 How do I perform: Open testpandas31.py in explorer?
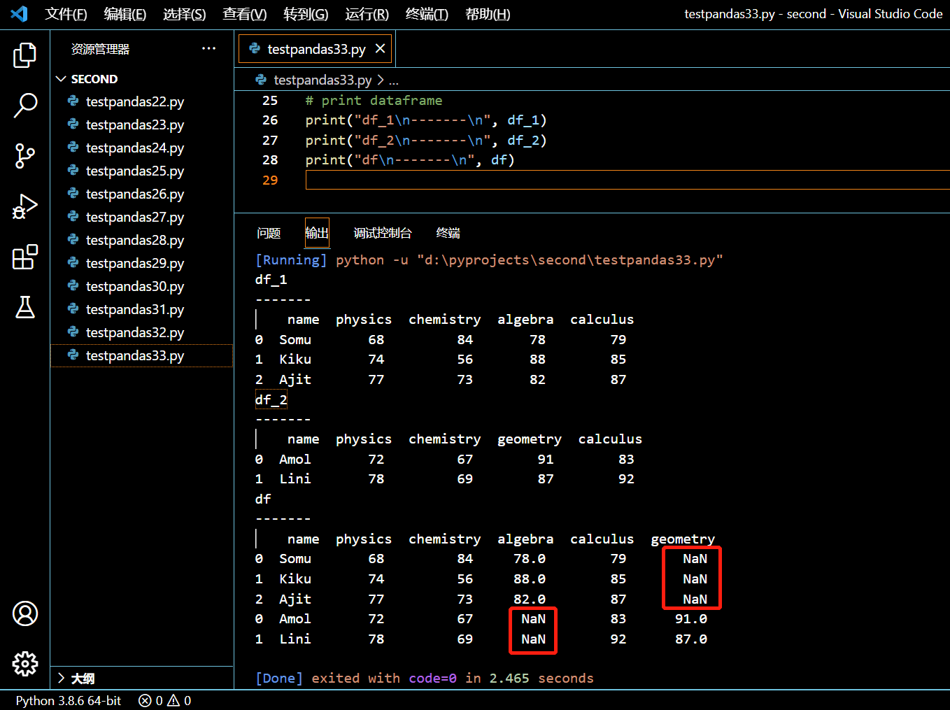click(141, 309)
